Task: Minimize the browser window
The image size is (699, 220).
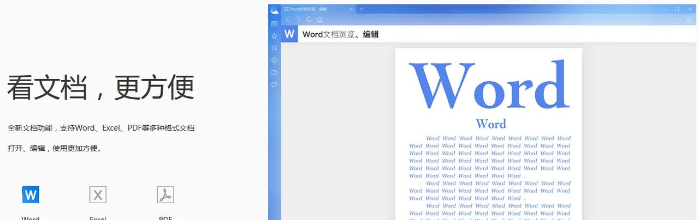Action: (664, 9)
